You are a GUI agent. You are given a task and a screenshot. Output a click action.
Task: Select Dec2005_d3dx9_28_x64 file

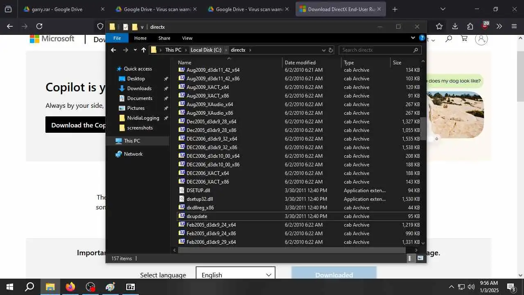pos(211,122)
